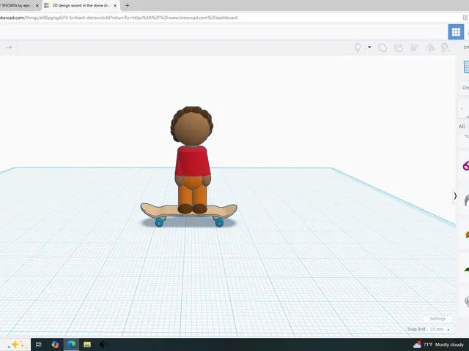Click the Microsoft Edge taskbar icon
This screenshot has height=351, width=469.
tap(71, 344)
